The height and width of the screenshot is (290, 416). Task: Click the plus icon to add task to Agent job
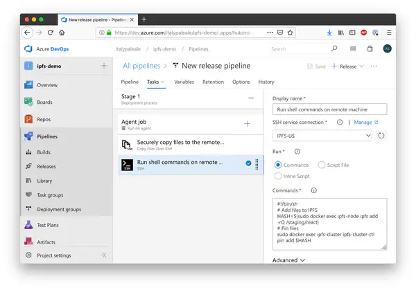pyautogui.click(x=247, y=123)
